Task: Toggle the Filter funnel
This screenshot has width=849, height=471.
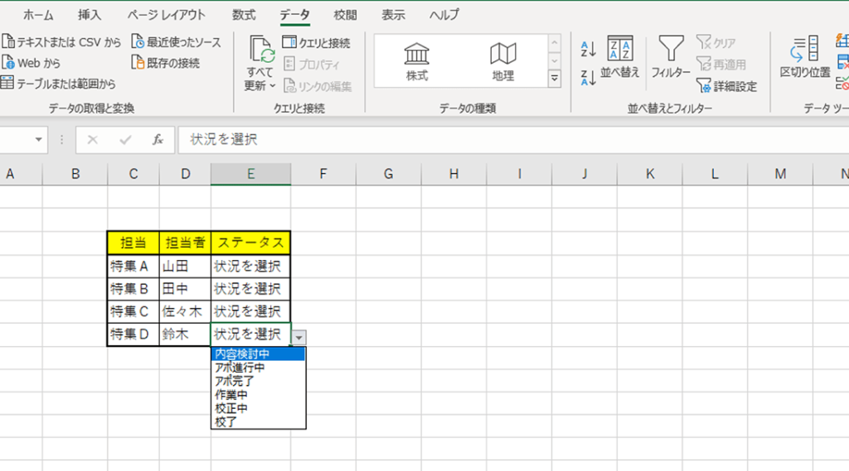Action: tap(671, 57)
